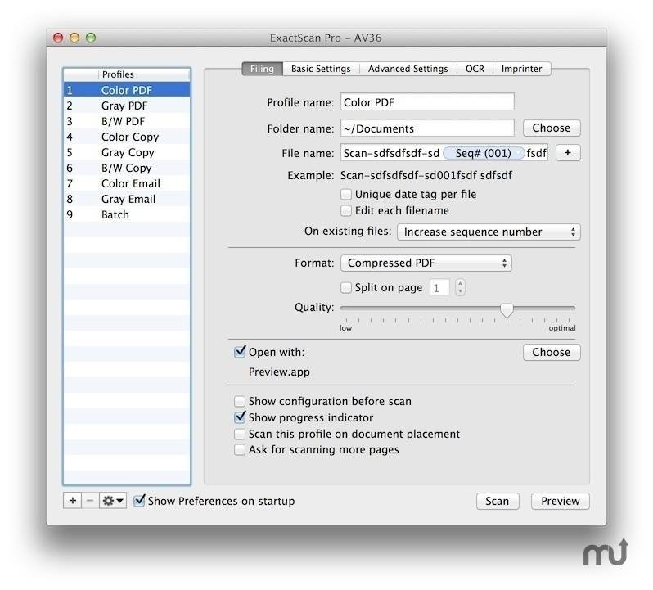Toggle Split on page checkbox

[345, 287]
